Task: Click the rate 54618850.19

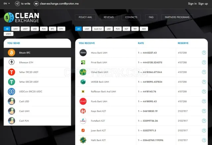Action: coord(150,111)
